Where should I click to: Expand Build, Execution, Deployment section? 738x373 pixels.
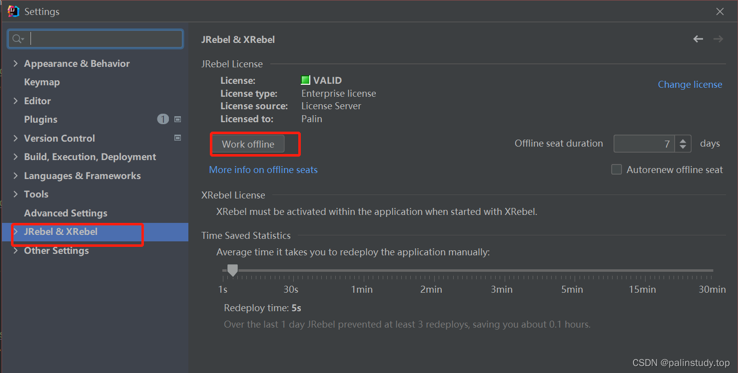coord(15,157)
